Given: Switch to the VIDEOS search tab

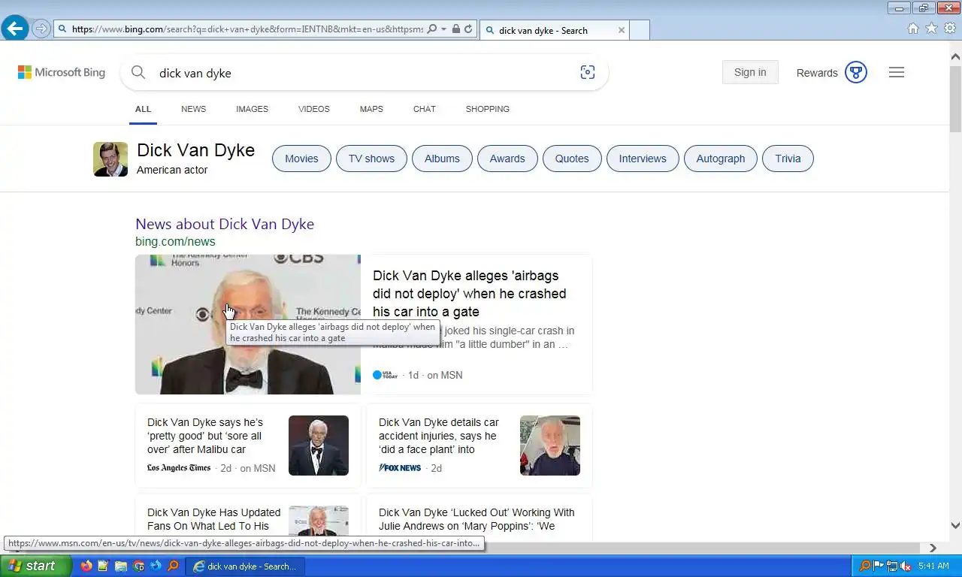Looking at the screenshot, I should point(313,109).
